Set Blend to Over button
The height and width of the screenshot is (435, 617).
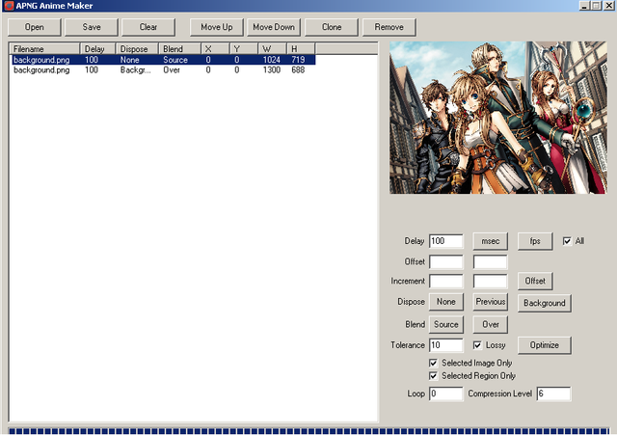[491, 324]
